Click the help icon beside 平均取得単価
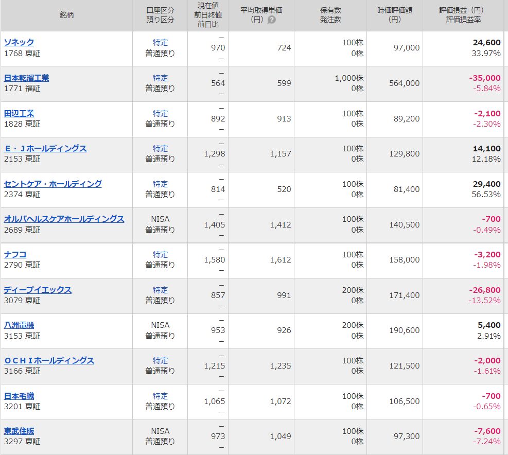The width and height of the screenshot is (508, 455). click(271, 20)
